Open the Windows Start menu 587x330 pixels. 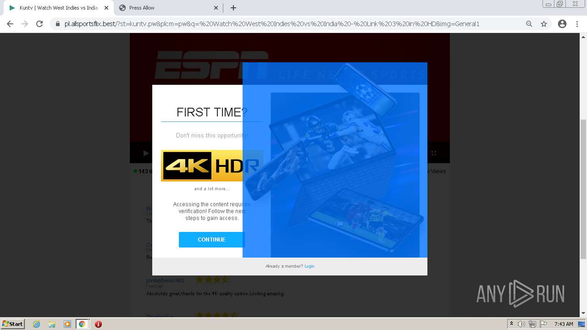point(12,324)
